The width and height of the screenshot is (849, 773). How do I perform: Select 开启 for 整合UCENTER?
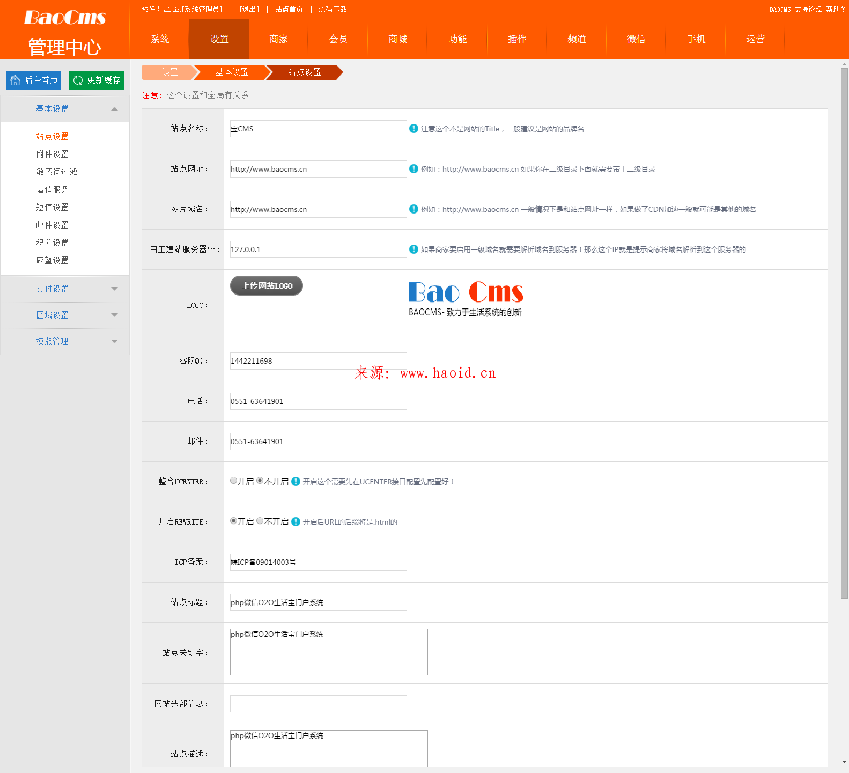233,481
